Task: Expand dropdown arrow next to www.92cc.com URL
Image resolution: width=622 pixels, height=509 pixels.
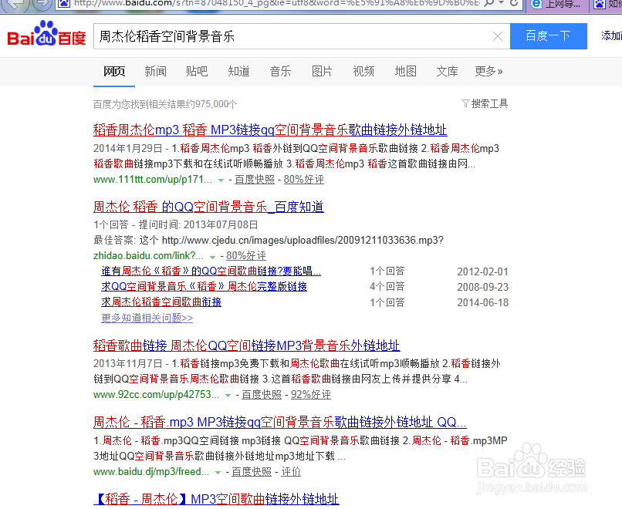Action: click(x=228, y=396)
